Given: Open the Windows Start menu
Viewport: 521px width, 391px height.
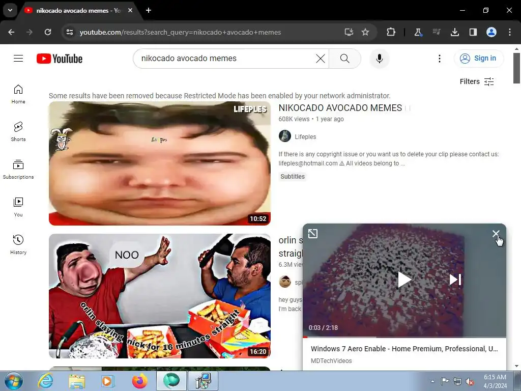Looking at the screenshot, I should (x=14, y=381).
